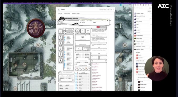Open the Attributes & Abilities tab

tap(76, 13)
